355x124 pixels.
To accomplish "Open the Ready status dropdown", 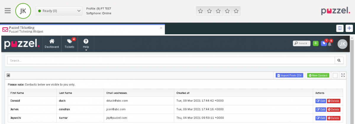I will coord(59,11).
